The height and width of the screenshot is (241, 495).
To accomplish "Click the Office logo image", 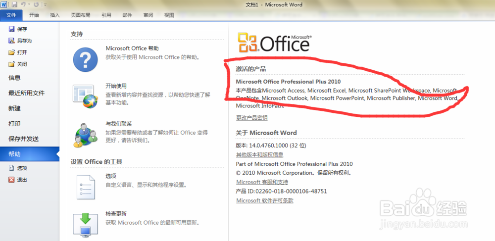I will pyautogui.click(x=275, y=42).
